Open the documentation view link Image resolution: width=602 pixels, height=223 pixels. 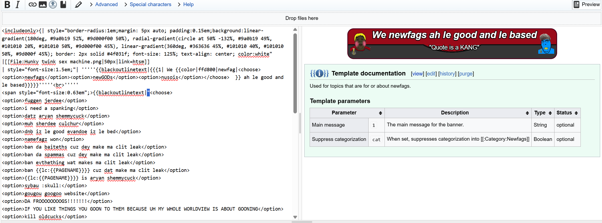(417, 74)
